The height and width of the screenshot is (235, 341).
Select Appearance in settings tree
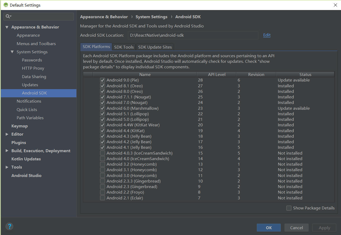point(28,35)
